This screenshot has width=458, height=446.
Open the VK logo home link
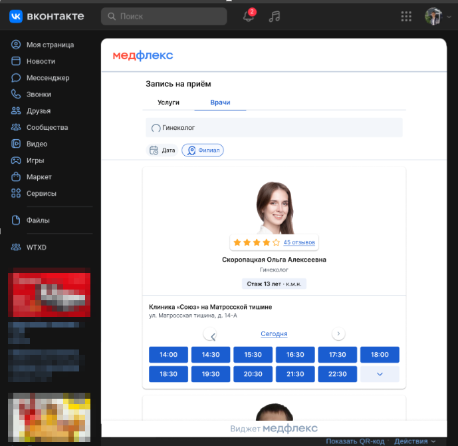(47, 16)
